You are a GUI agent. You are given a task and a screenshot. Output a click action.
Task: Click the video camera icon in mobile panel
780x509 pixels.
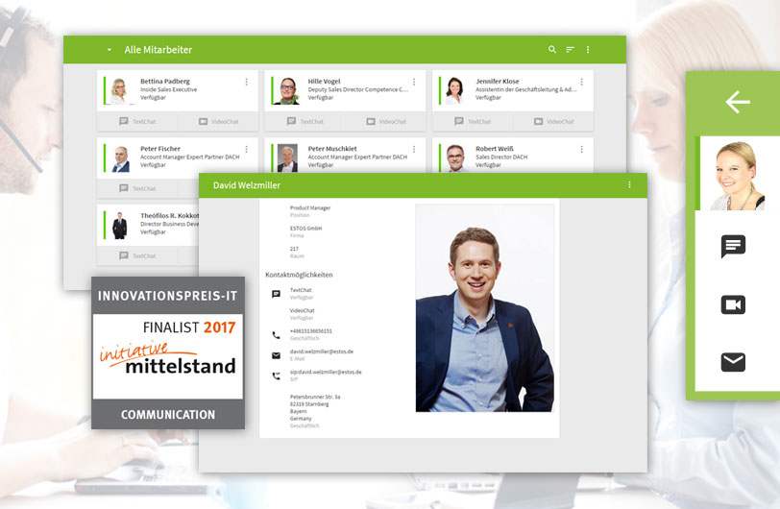[x=733, y=304]
